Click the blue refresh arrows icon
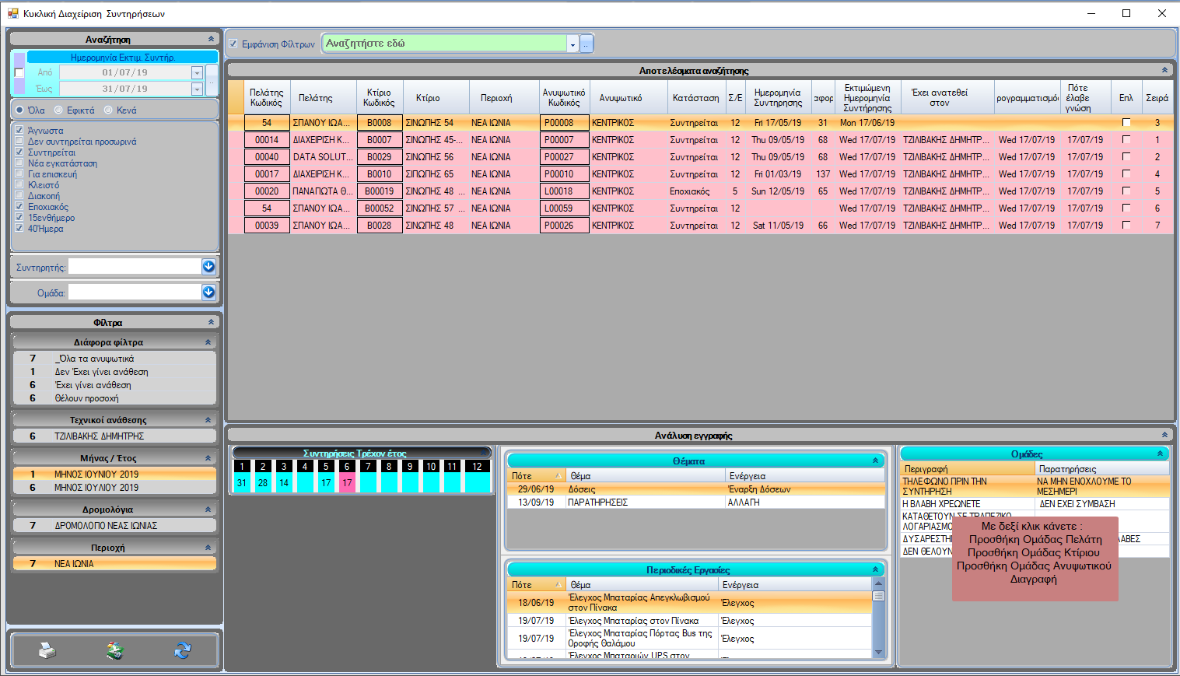Screen dimensions: 1180x676 [183, 650]
